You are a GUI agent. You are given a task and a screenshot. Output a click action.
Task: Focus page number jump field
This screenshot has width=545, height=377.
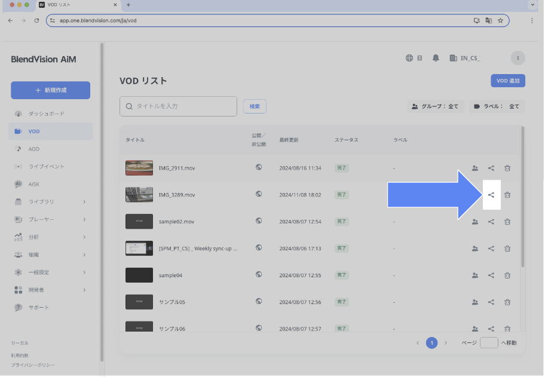pos(489,343)
